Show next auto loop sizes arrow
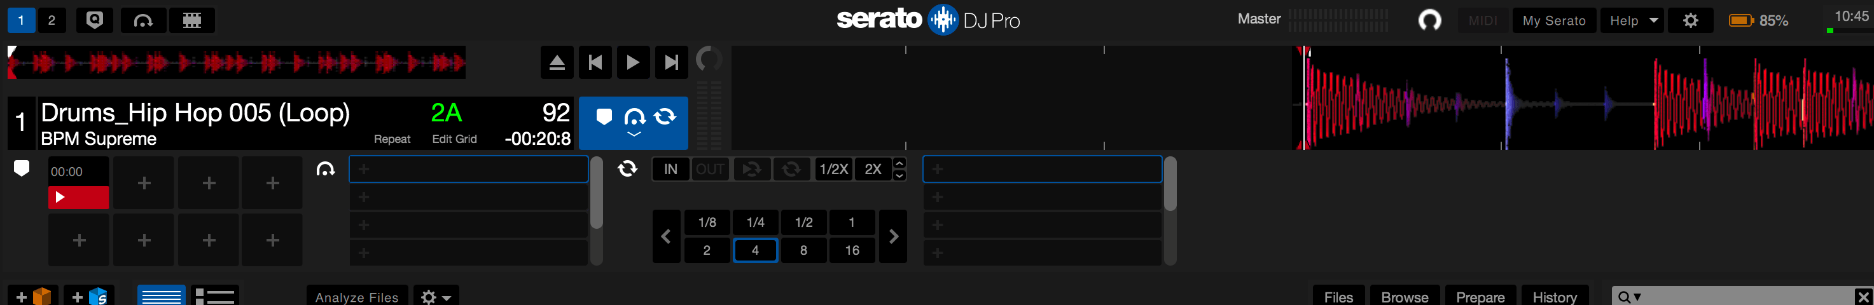The image size is (1874, 305). (x=893, y=236)
